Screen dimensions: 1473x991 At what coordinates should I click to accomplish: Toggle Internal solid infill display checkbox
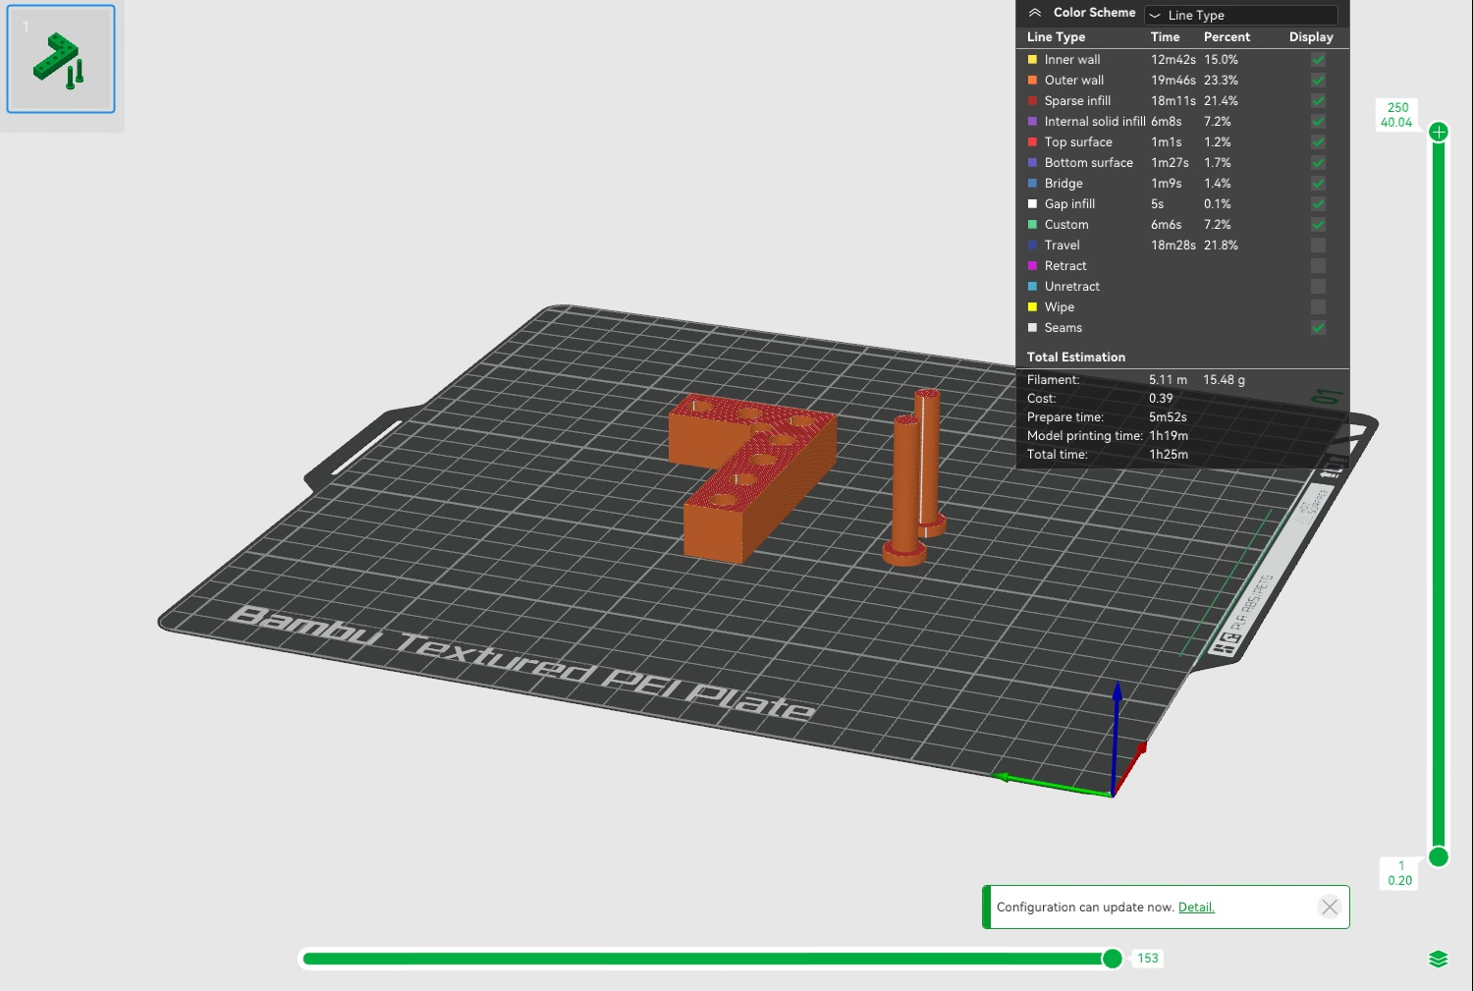tap(1318, 122)
